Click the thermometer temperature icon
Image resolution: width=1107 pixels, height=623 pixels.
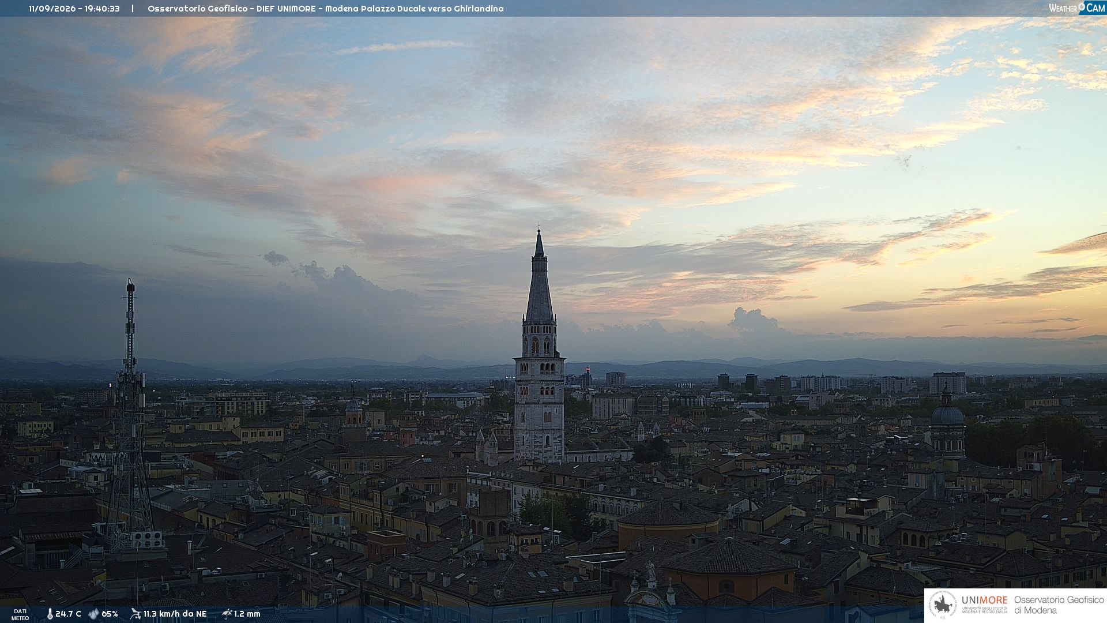click(x=50, y=614)
